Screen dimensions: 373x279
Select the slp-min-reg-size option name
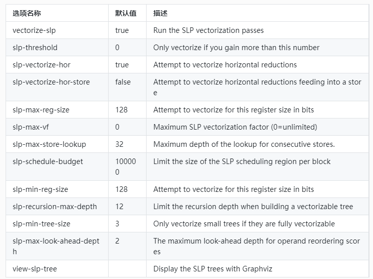tap(40, 189)
